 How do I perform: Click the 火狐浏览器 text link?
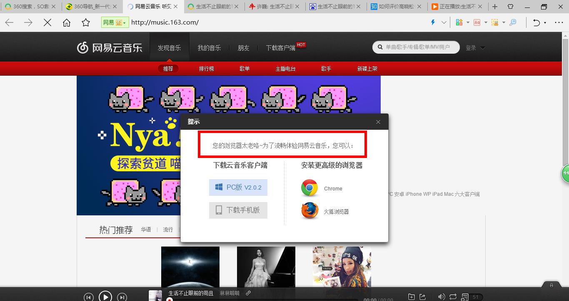337,212
